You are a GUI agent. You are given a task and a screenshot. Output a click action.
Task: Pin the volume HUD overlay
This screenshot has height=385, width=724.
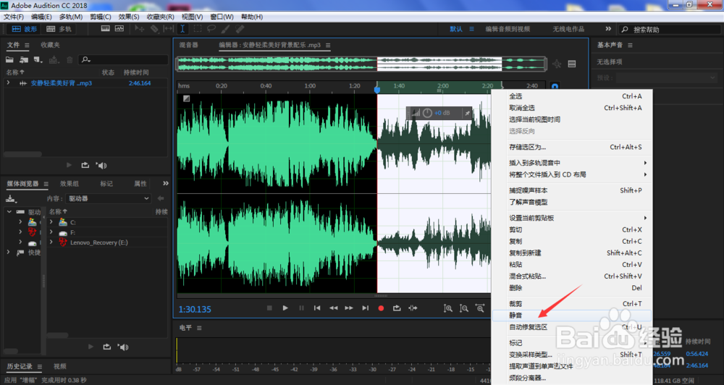[467, 113]
